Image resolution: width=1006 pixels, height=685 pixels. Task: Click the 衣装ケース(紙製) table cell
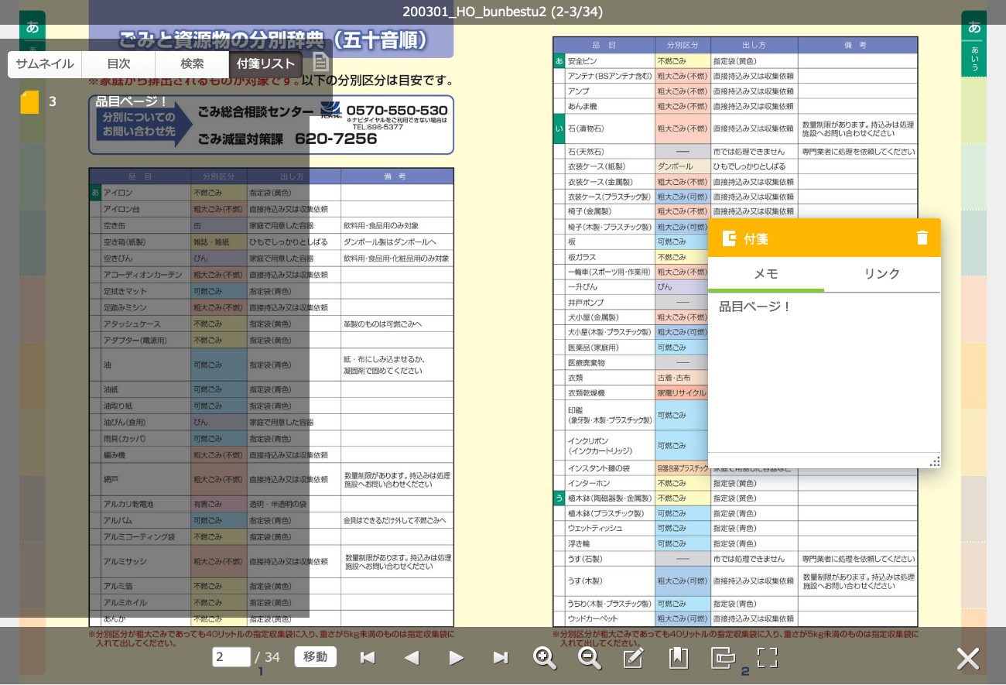(x=610, y=166)
